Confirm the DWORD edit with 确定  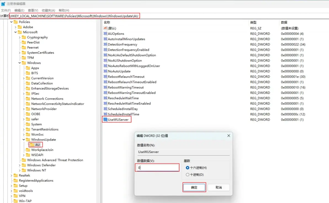coord(194,187)
